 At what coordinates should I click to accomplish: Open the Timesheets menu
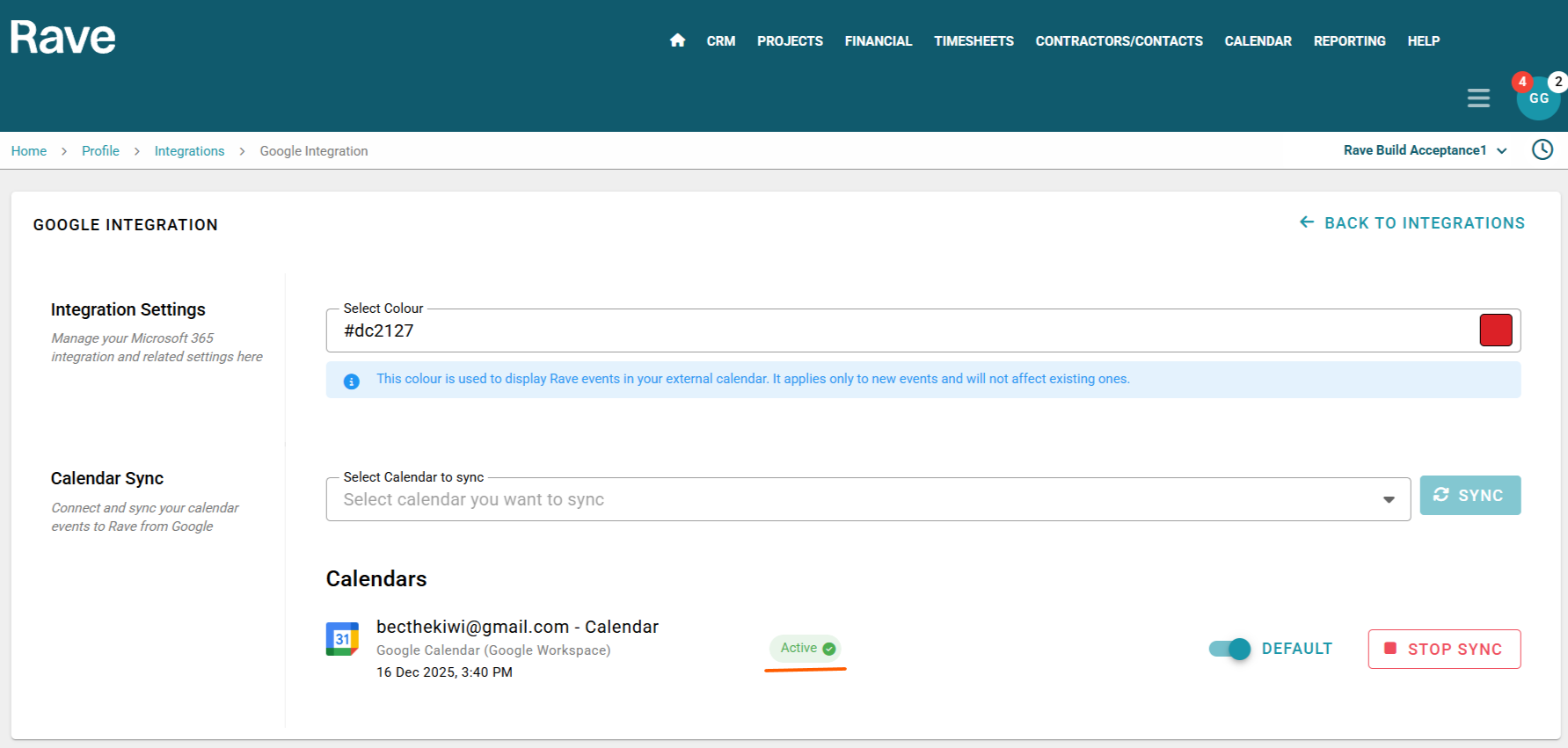(974, 41)
